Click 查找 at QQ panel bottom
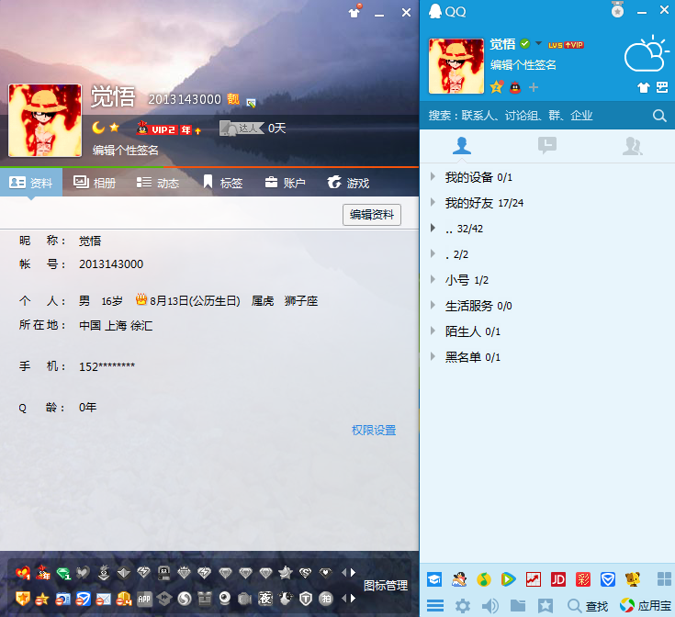 tap(588, 606)
